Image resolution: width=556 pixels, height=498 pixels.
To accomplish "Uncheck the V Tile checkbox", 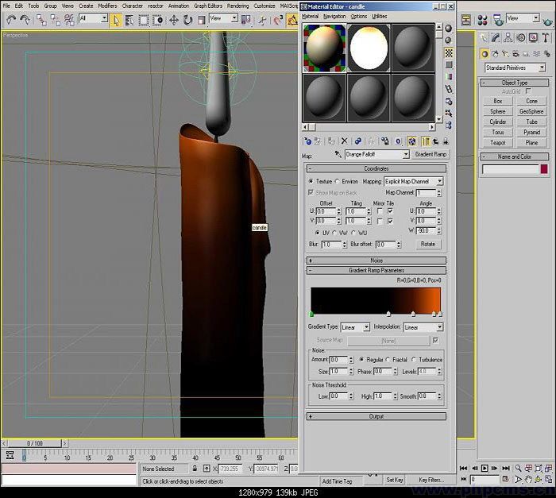I will point(390,221).
